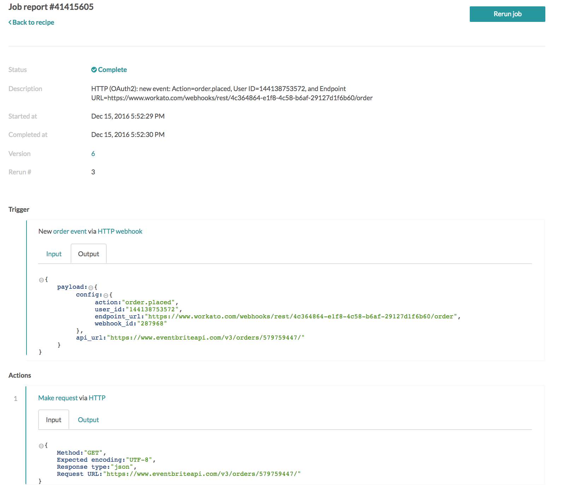563x485 pixels.
Task: Click the Actions section heading
Action: click(x=20, y=375)
